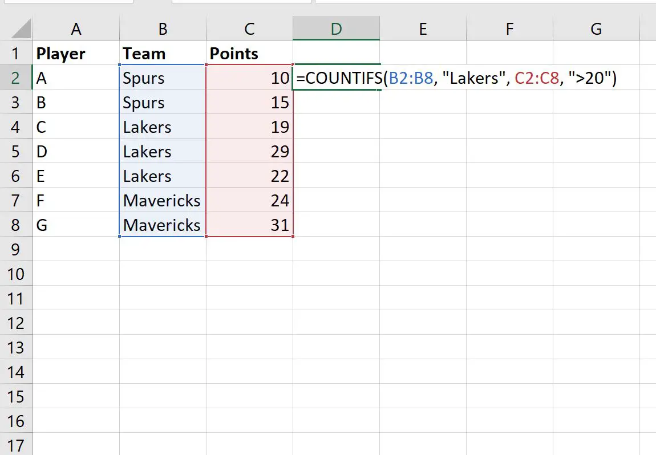
Task: Click the cell with value 15
Action: 249,103
